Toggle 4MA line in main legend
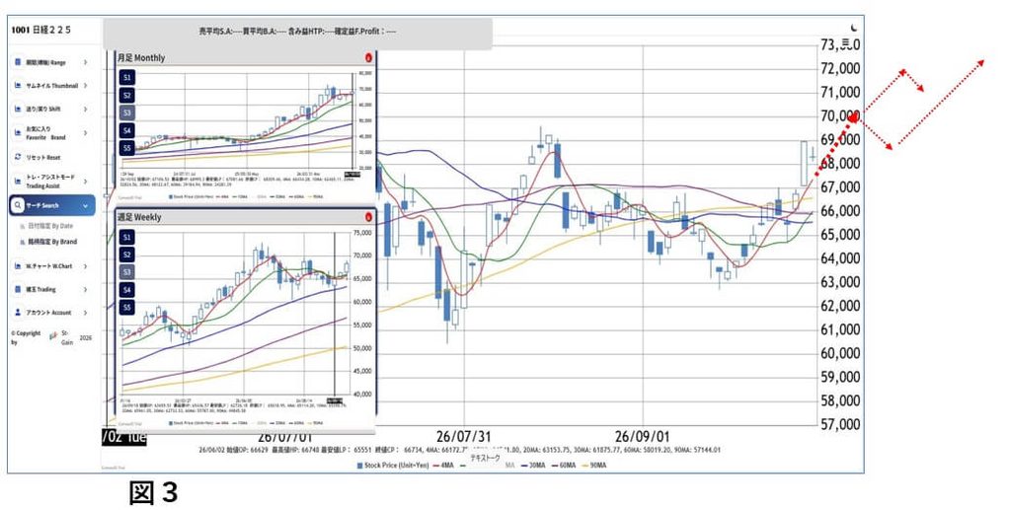This screenshot has height=510, width=1011. click(444, 465)
